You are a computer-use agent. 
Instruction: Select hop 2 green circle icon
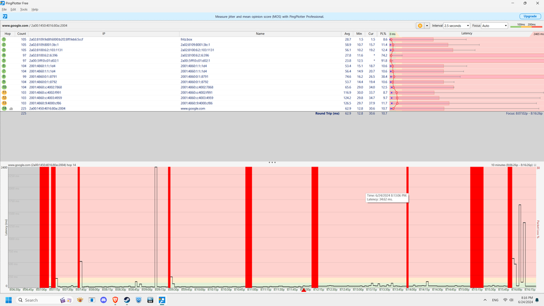click(4, 45)
